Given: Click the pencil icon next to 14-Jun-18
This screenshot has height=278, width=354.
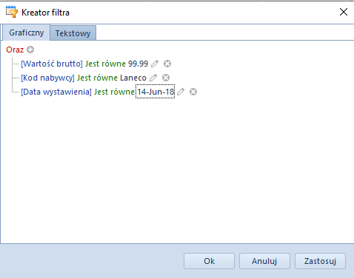Looking at the screenshot, I should [181, 92].
